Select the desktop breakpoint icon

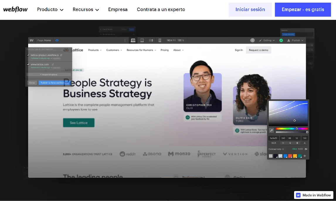tap(133, 40)
